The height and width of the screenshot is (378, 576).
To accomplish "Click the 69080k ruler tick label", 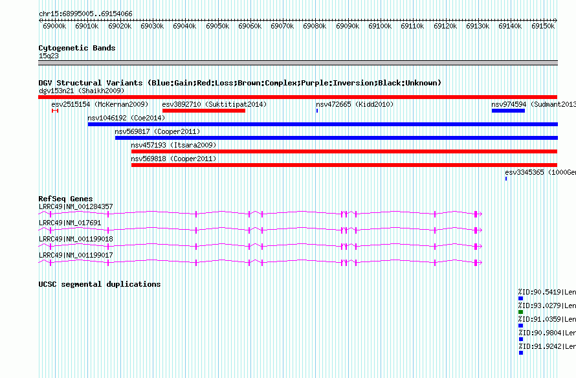I will click(x=315, y=26).
